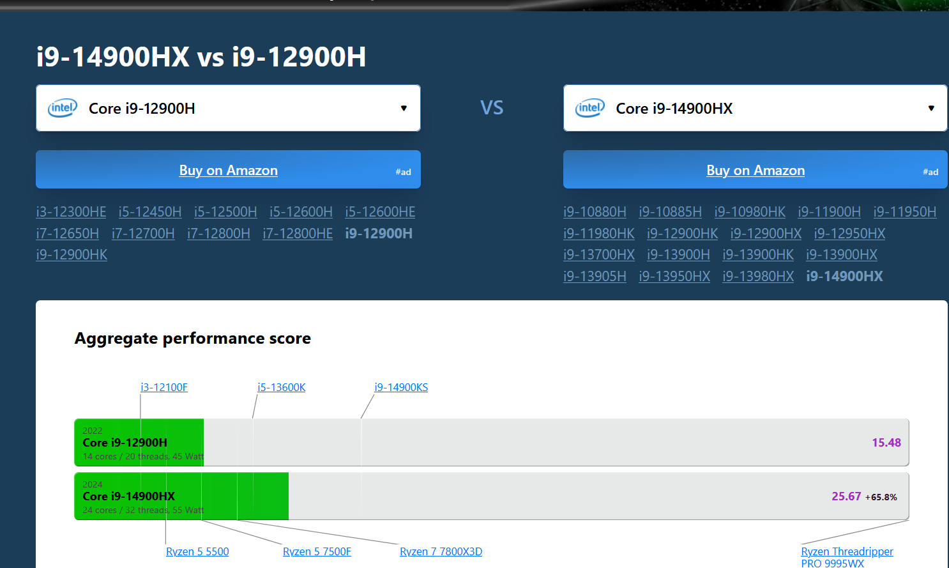Open the Ryzen Threadripper PRO 9995WX link

coord(847,557)
